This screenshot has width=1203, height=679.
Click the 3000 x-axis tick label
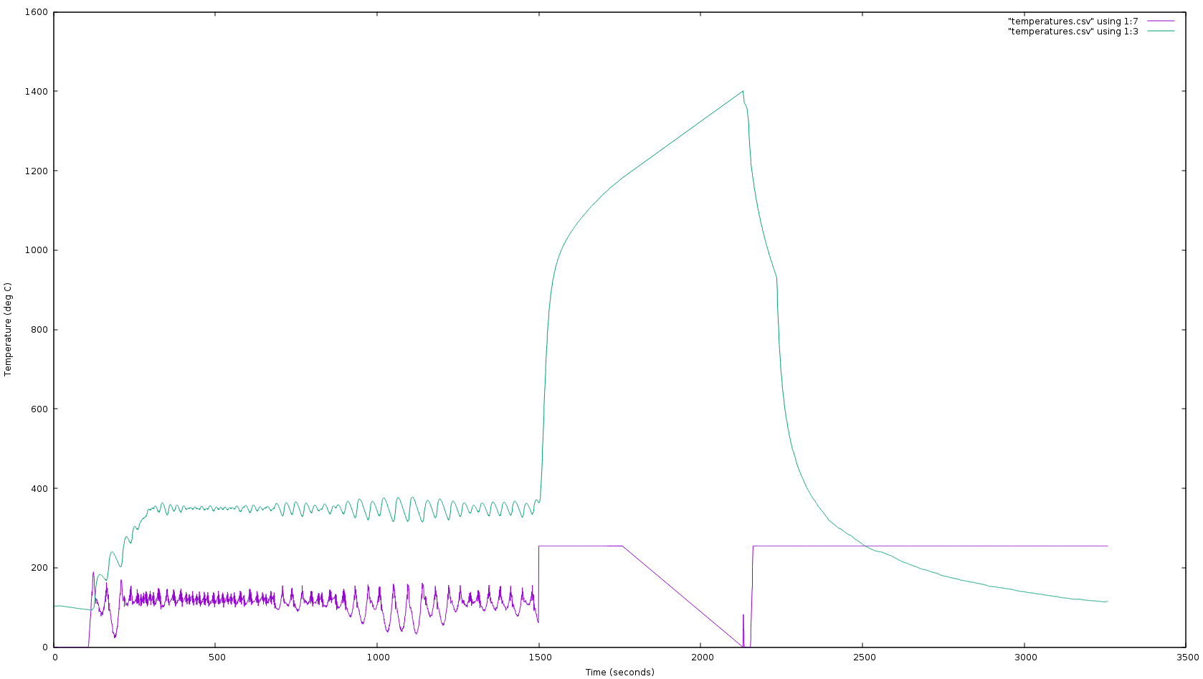[x=1025, y=657]
